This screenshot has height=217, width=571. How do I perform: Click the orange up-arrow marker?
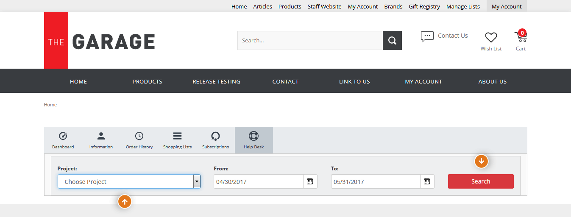click(x=125, y=202)
